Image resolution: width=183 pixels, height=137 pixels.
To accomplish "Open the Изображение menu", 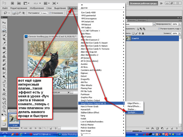I will tap(37, 8).
